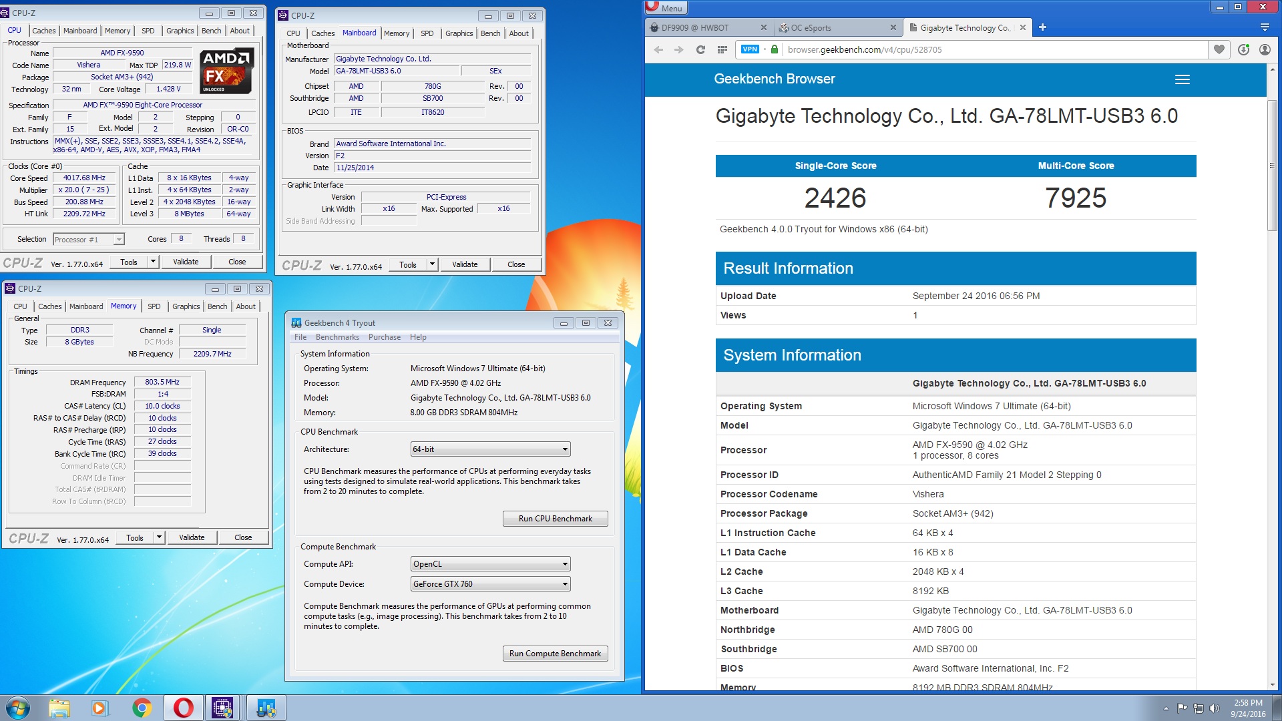Open network tray icon
Screen dimensions: 1282x721
point(1198,708)
